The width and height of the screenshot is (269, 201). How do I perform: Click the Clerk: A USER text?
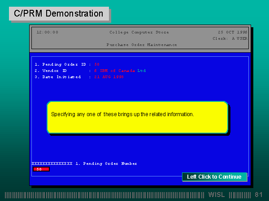(x=230, y=38)
